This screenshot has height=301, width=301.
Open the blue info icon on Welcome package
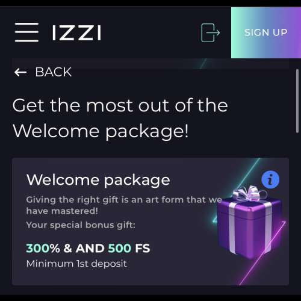coord(270,179)
